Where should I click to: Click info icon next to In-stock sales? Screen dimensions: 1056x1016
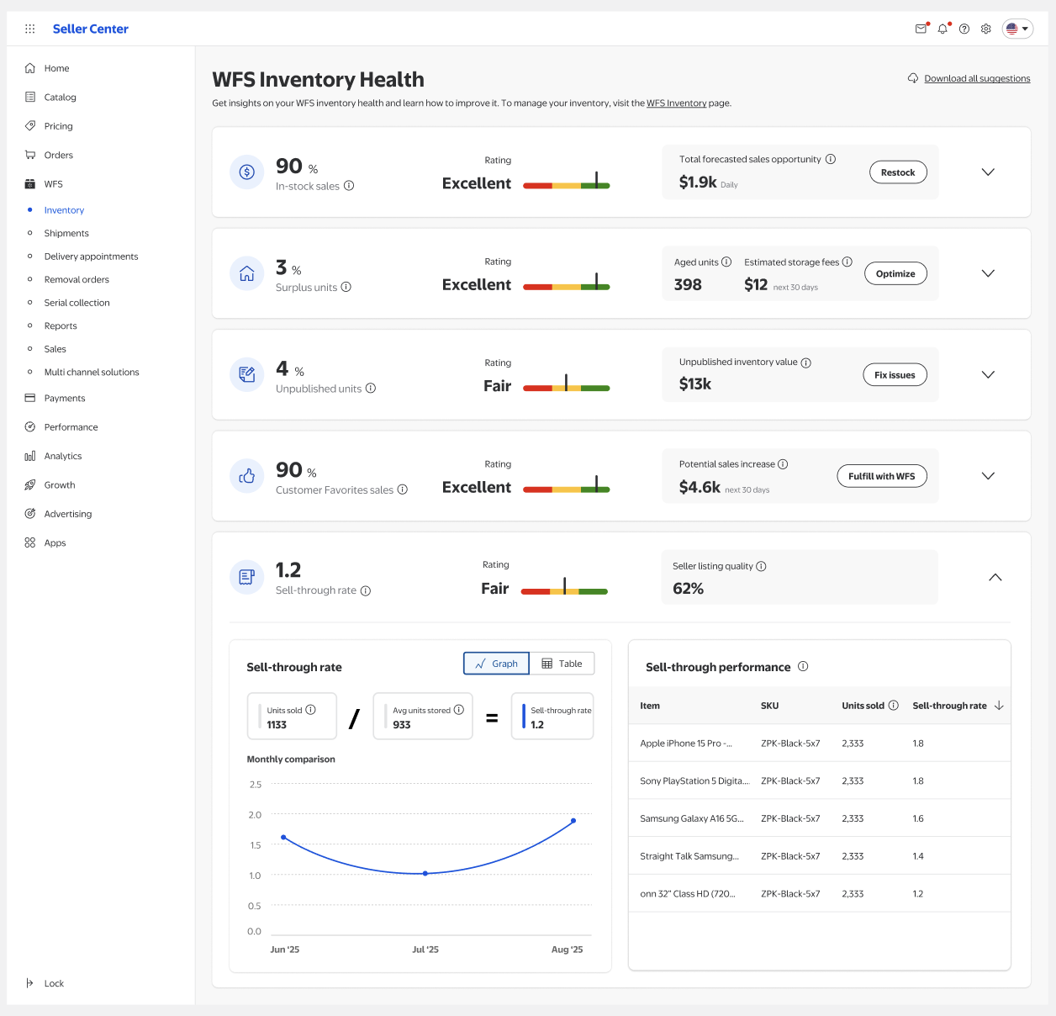coord(349,186)
